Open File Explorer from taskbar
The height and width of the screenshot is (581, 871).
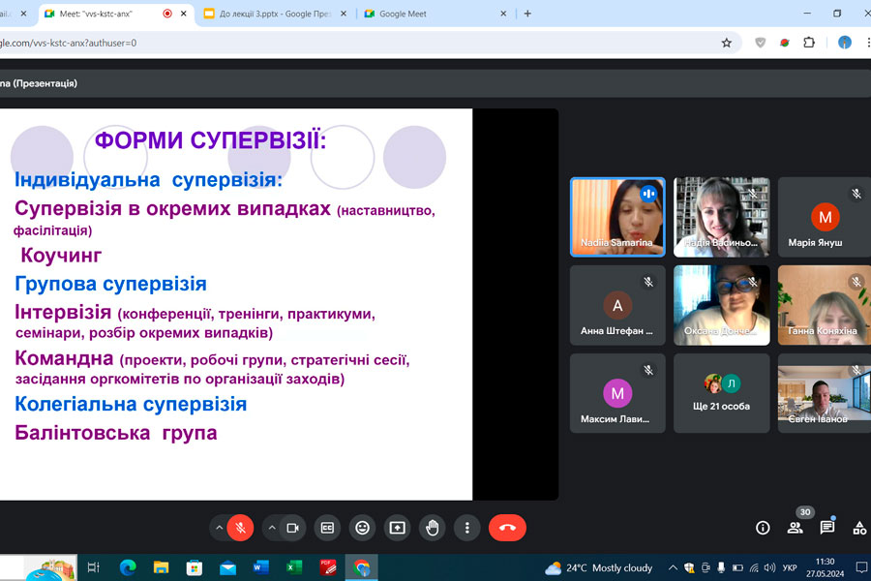tap(161, 567)
